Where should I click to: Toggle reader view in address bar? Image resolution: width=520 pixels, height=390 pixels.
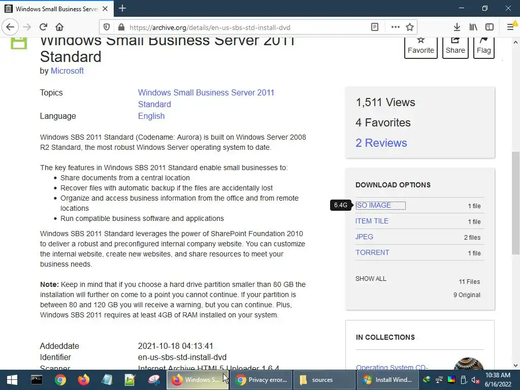click(x=375, y=27)
